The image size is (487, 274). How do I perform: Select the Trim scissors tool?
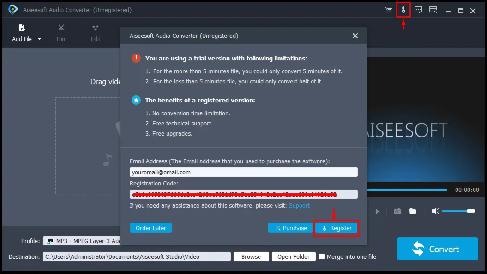[61, 33]
